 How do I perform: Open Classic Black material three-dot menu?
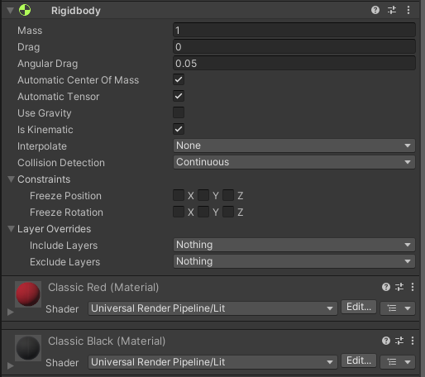click(413, 341)
